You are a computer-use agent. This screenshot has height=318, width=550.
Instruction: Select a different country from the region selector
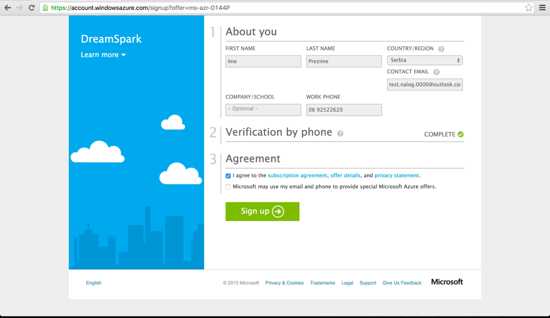point(424,60)
